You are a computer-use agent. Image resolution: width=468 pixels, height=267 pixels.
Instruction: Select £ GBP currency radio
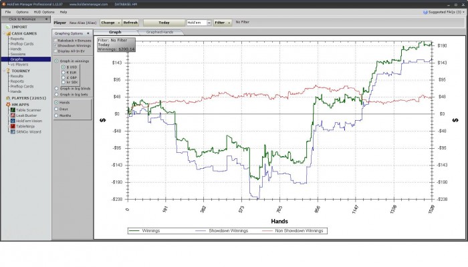point(64,77)
